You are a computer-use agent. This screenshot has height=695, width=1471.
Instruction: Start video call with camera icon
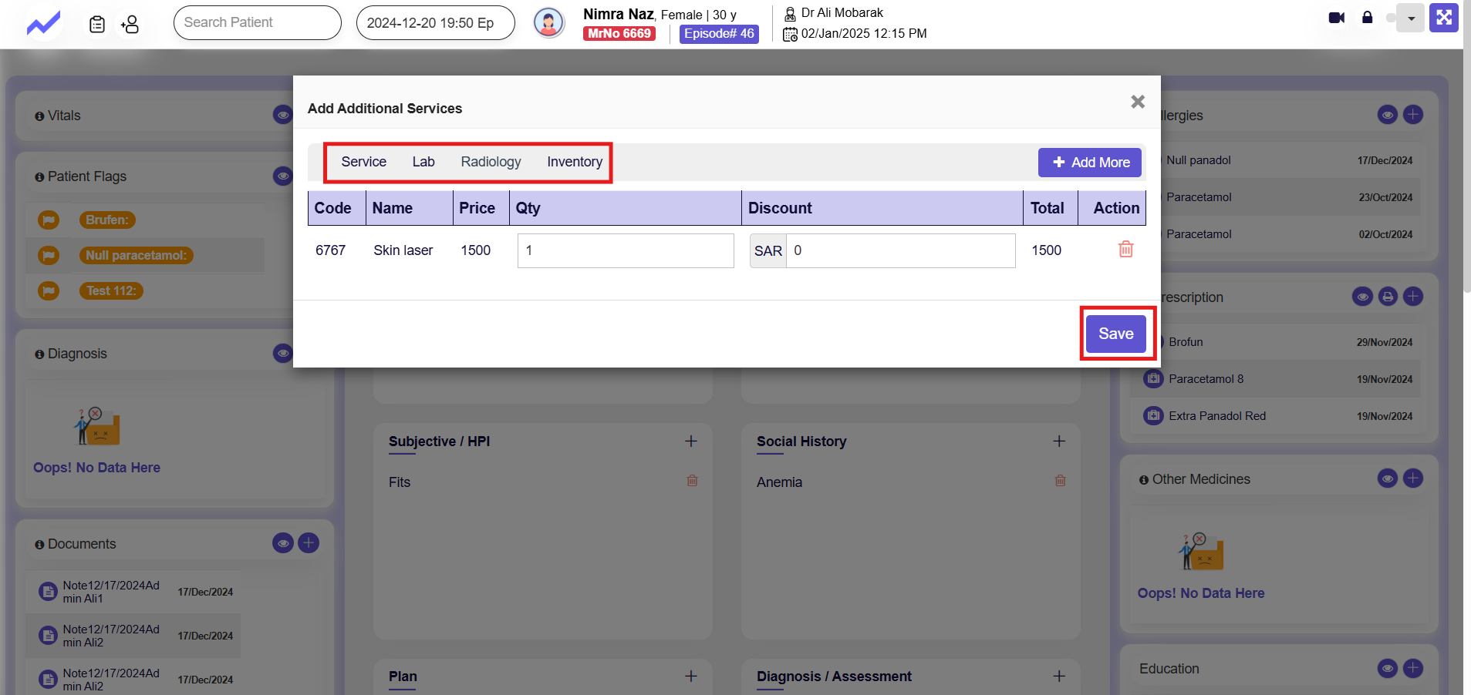[1337, 18]
